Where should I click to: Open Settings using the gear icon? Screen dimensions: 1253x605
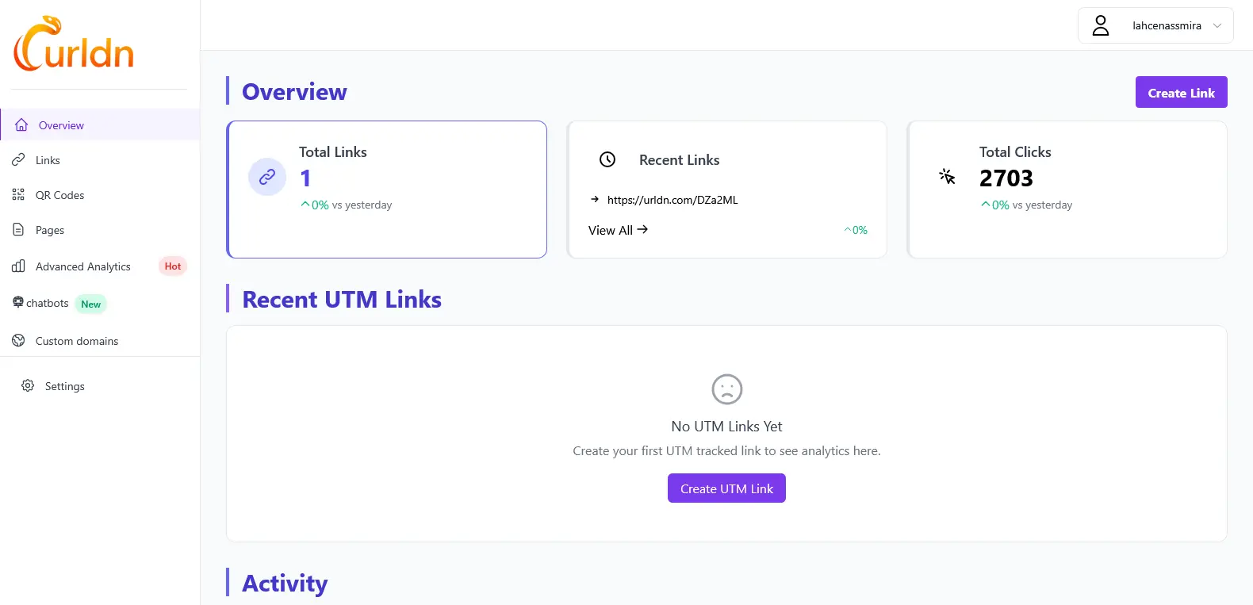(x=27, y=385)
